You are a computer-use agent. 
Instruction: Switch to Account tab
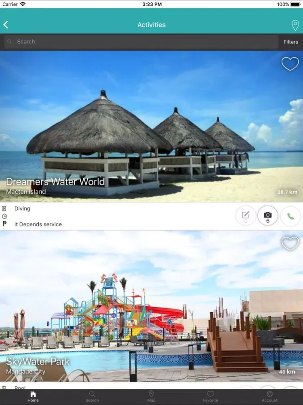point(269,397)
